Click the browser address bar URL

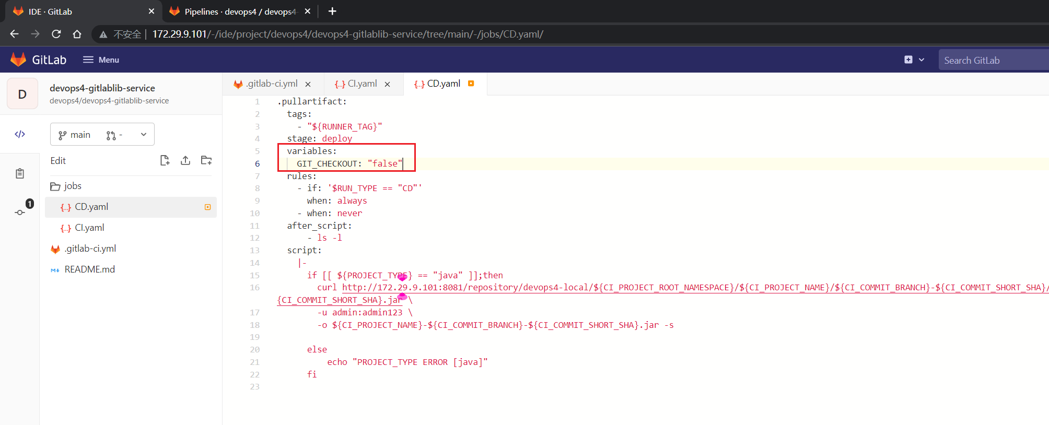pos(347,34)
